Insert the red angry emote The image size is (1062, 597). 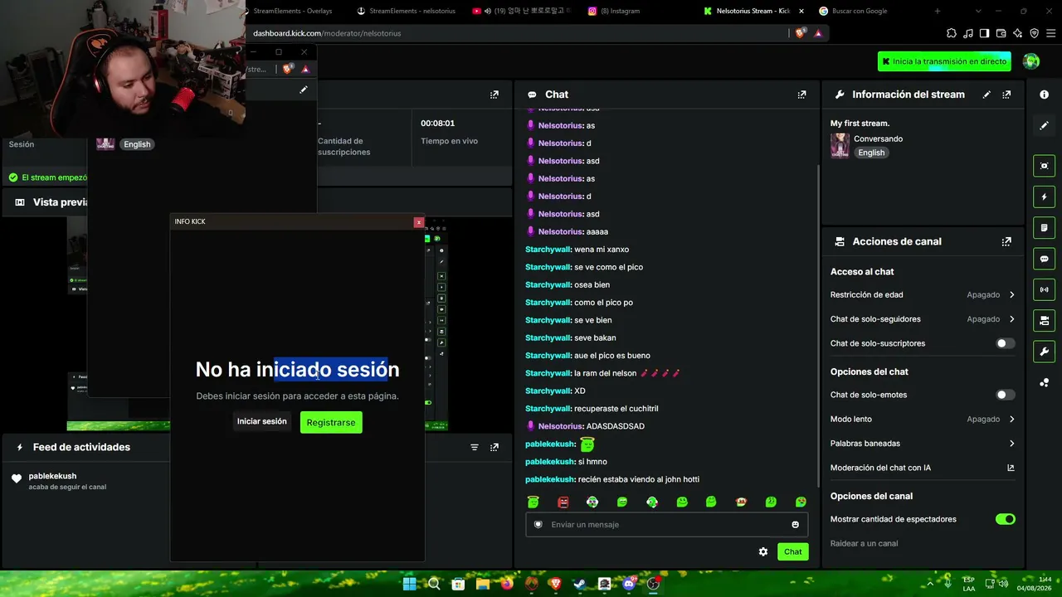point(563,502)
